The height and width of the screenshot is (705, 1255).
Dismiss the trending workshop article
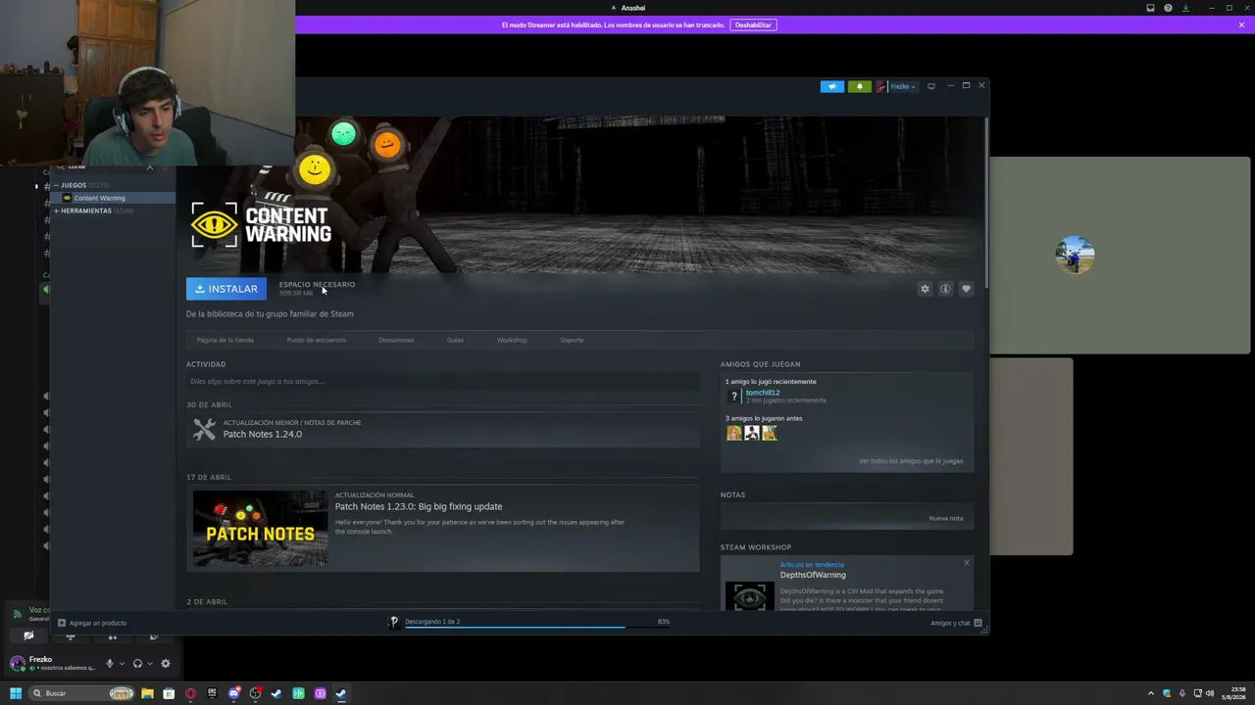[966, 563]
